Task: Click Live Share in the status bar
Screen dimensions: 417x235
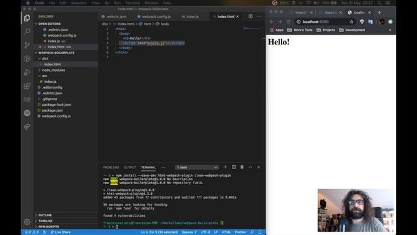Action: click(61, 232)
